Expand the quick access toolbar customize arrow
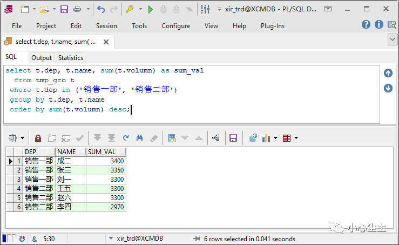 (219, 9)
